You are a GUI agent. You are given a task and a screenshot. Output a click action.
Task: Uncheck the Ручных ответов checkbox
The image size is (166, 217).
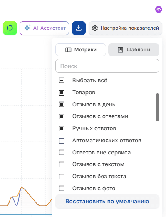pos(62,129)
